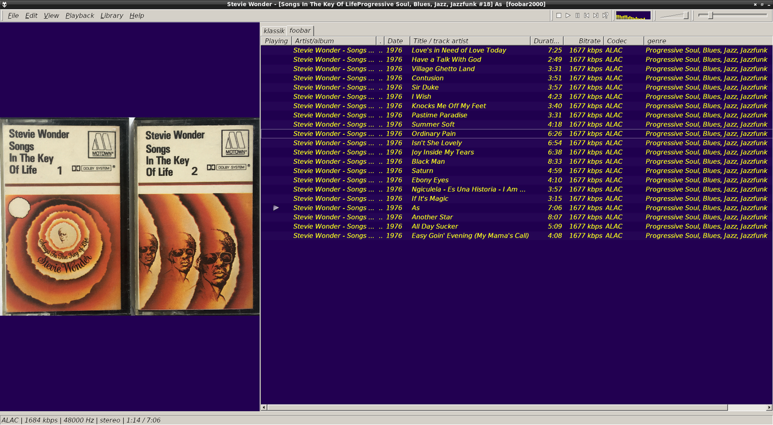Switch to the klassik playlist tab
This screenshot has width=773, height=425.
pyautogui.click(x=274, y=30)
